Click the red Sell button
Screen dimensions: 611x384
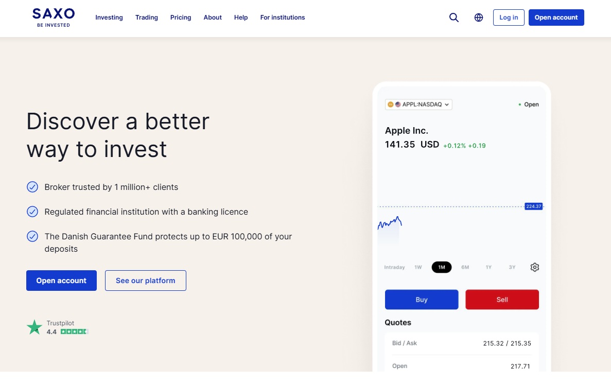point(502,300)
